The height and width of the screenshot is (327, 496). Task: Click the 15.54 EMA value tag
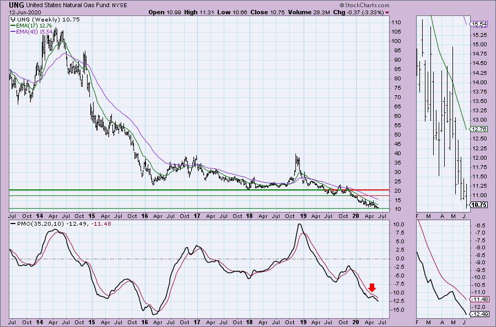pos(478,24)
